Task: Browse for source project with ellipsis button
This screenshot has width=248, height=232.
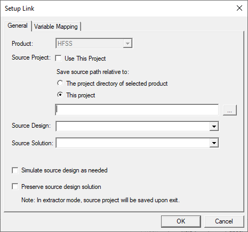Action: click(x=230, y=110)
